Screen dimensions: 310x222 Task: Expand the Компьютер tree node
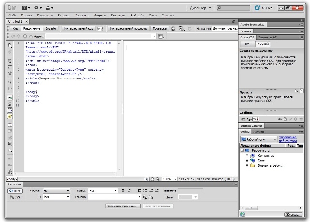[247, 156]
